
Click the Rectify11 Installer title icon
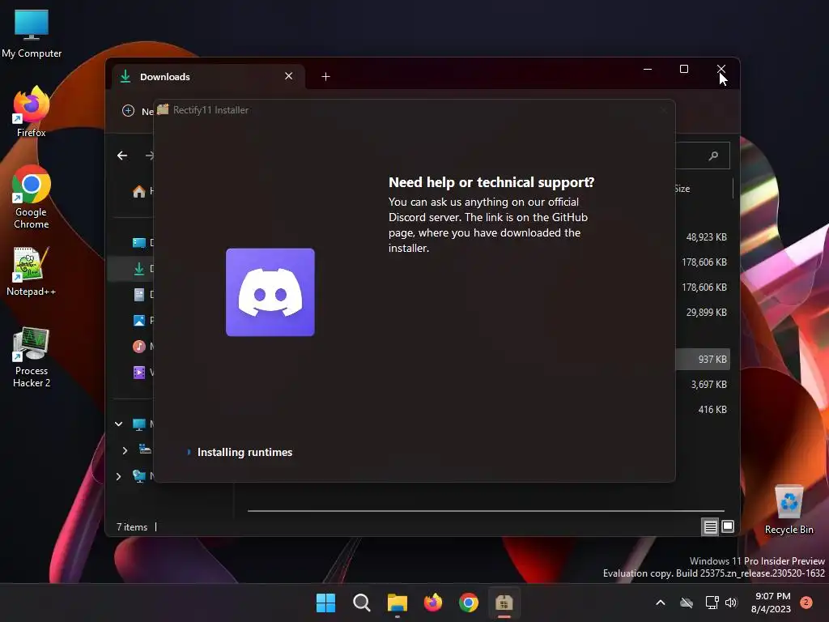(163, 109)
